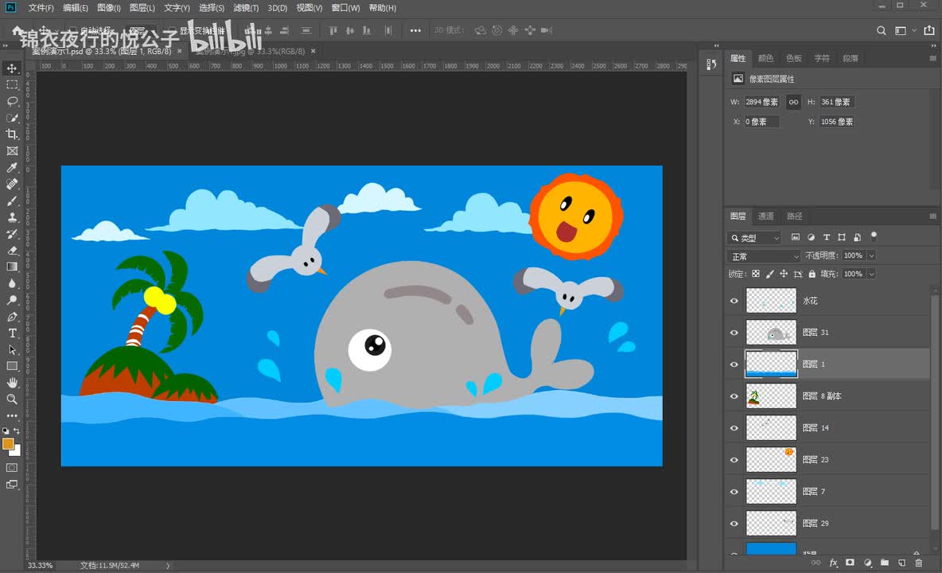Select the Eyedropper tool
The width and height of the screenshot is (942, 573).
click(12, 168)
